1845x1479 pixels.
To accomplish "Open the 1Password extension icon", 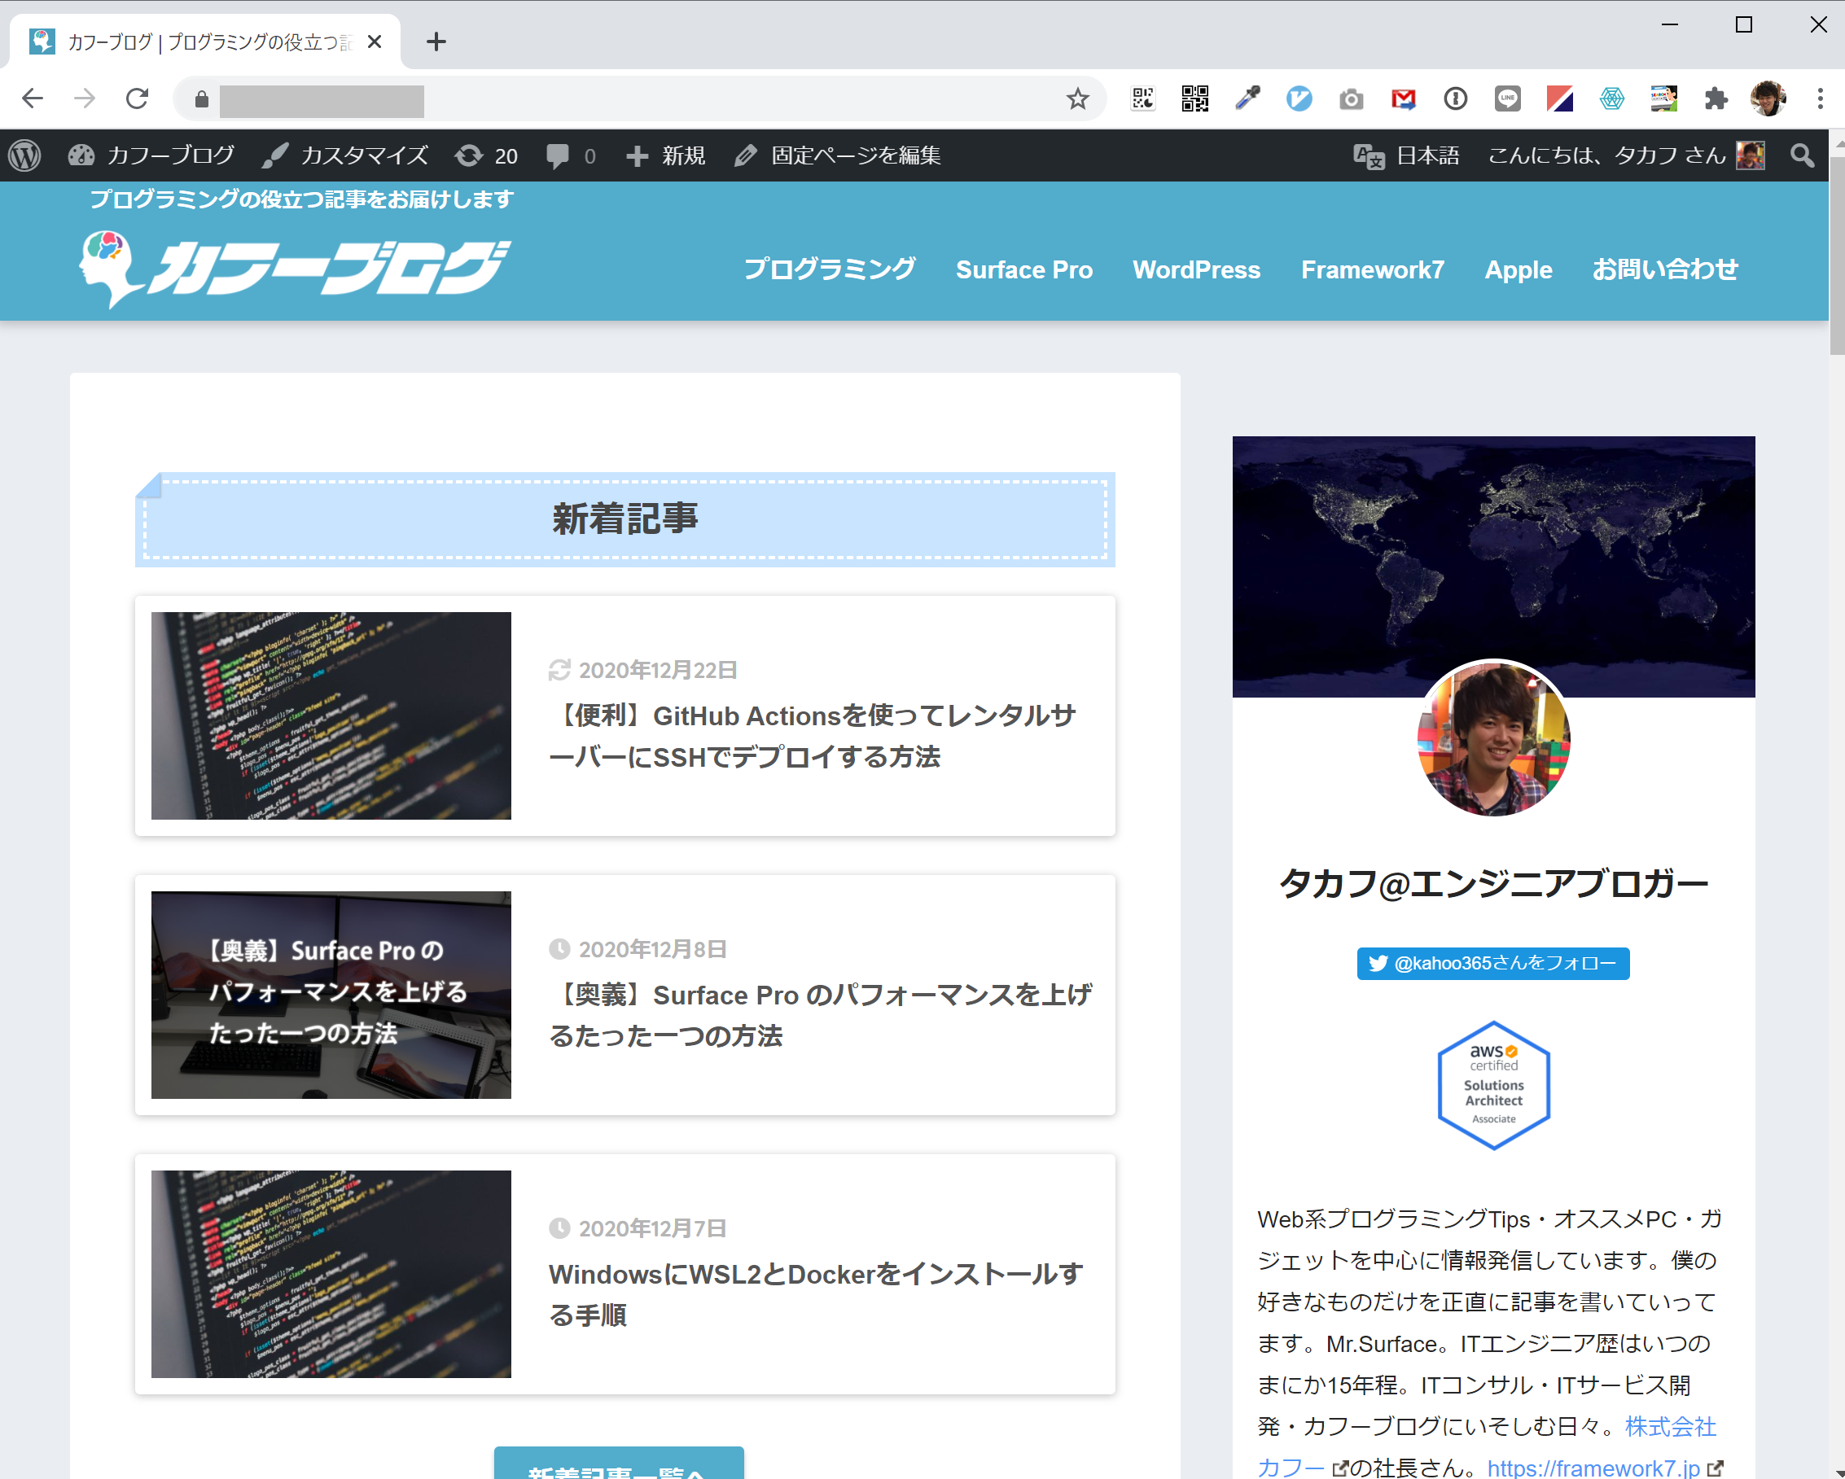I will (1455, 98).
